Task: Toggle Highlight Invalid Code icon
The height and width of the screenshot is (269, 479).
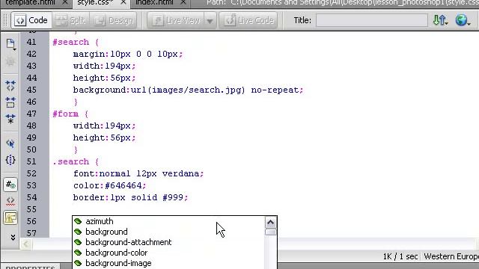Action: pos(10,201)
